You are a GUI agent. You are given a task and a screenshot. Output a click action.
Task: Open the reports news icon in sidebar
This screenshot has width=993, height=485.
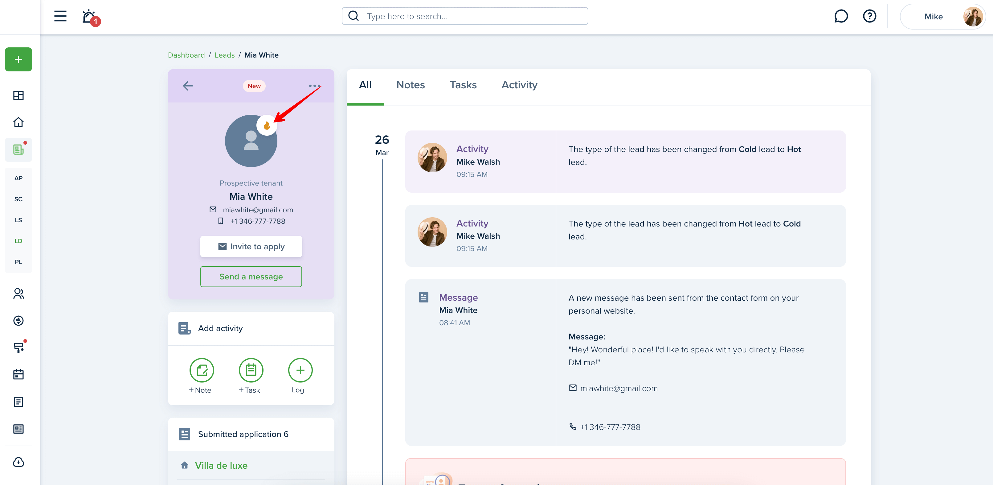click(x=18, y=429)
